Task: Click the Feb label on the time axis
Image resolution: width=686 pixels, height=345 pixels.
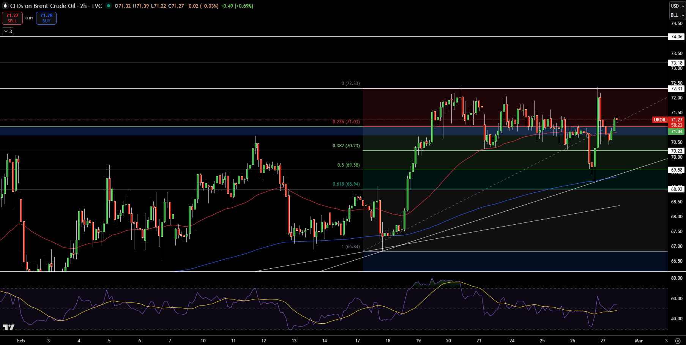Action: (x=21, y=341)
